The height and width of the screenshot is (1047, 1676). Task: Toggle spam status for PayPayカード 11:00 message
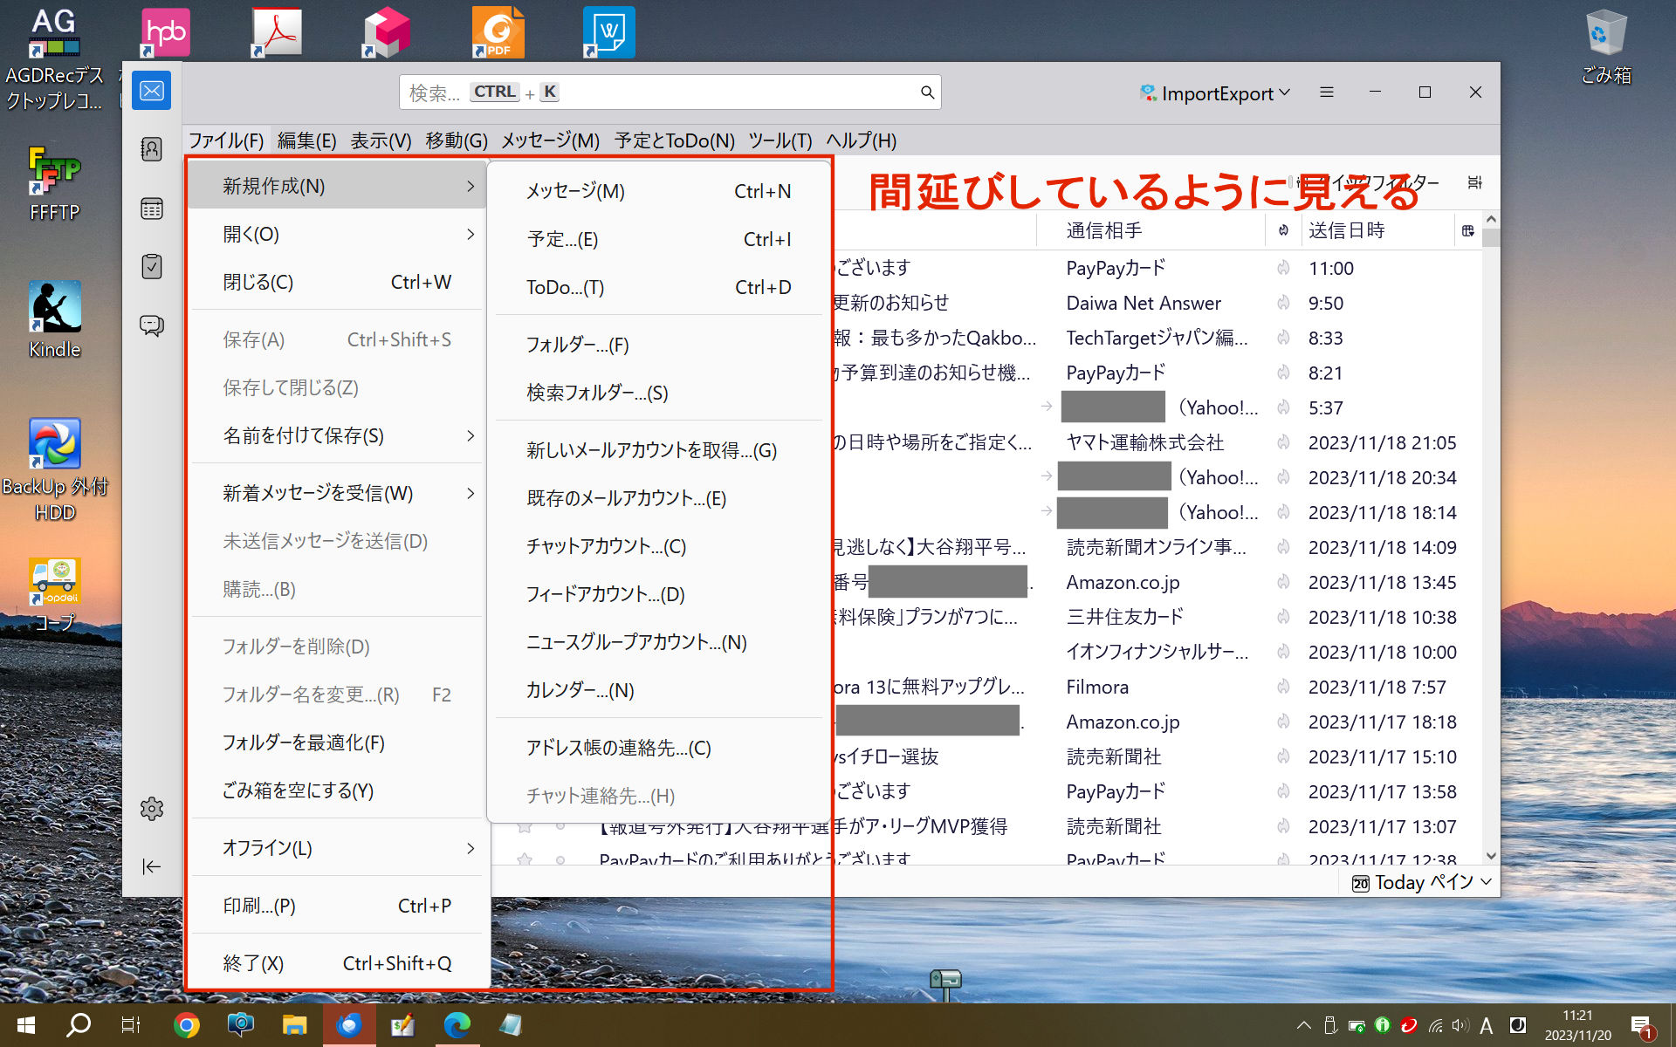tap(1283, 268)
